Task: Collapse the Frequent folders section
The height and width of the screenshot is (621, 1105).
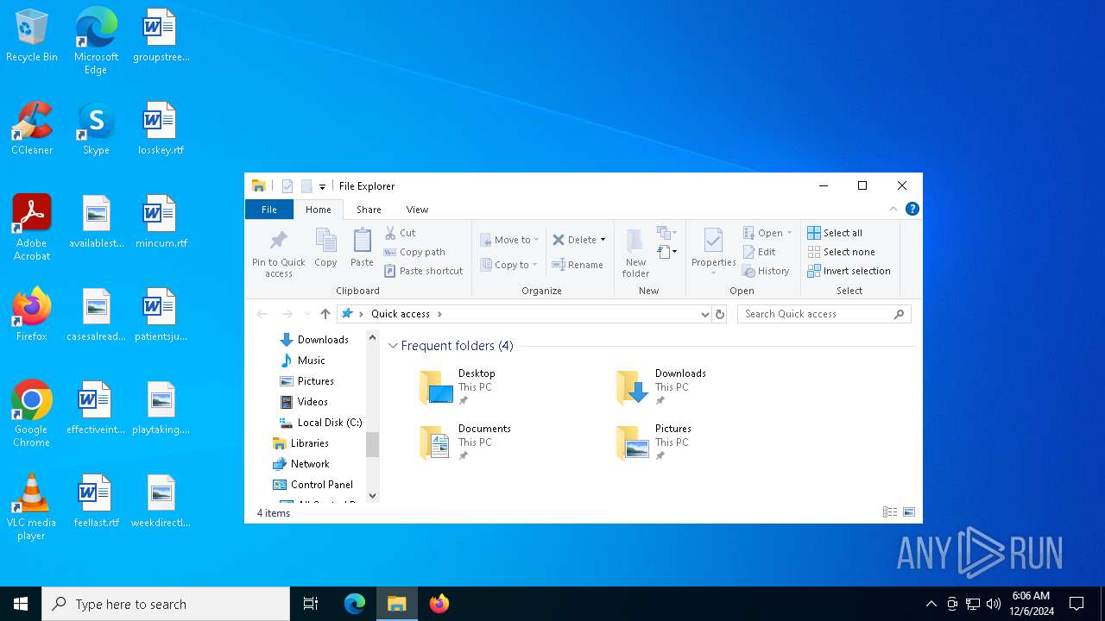Action: pos(393,346)
